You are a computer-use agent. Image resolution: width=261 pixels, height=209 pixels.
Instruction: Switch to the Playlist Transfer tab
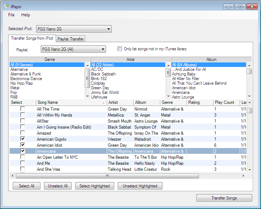(71, 39)
